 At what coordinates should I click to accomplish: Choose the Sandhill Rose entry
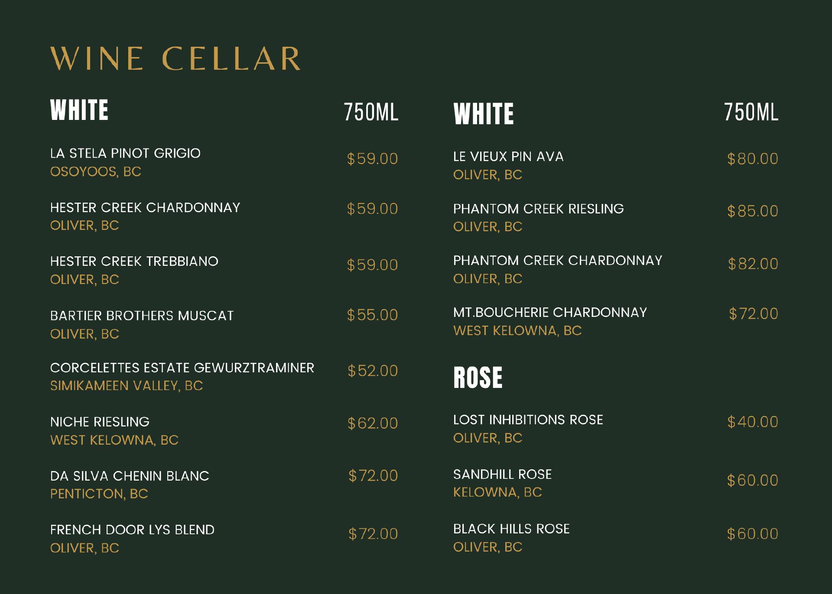502,474
